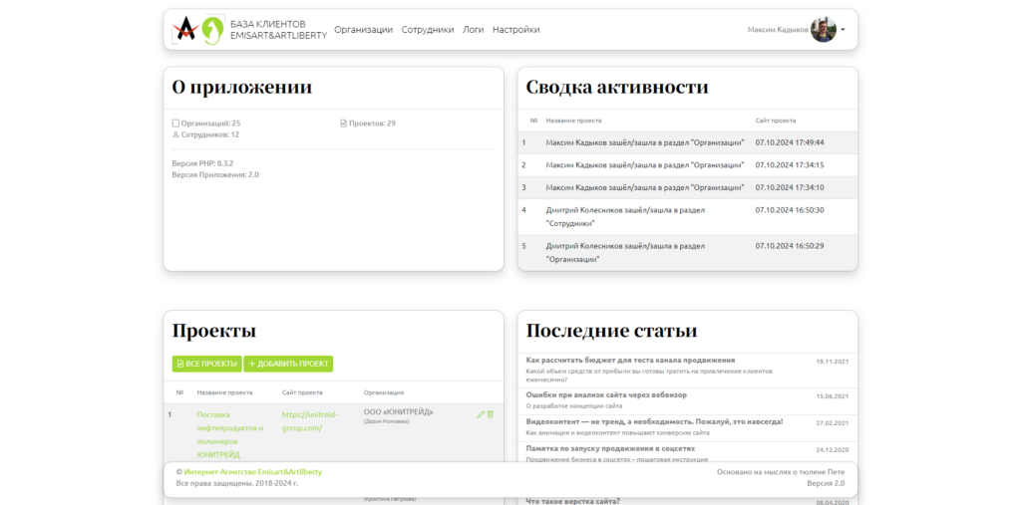Image resolution: width=1021 pixels, height=505 pixels.
Task: Click footer text Основано на мыслях о тюлене Пете
Action: pyautogui.click(x=781, y=472)
